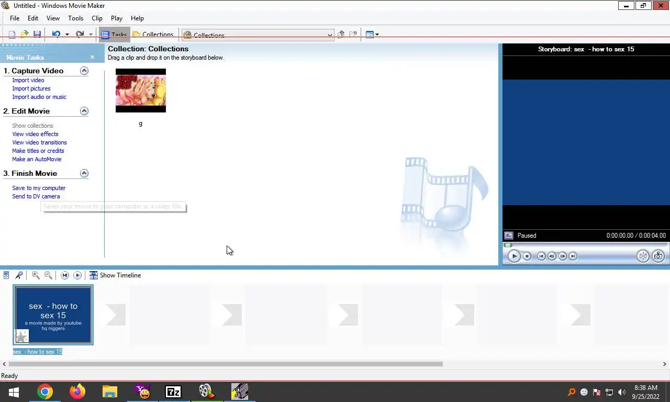Redo the last undone action
This screenshot has width=670, height=402.
click(80, 35)
